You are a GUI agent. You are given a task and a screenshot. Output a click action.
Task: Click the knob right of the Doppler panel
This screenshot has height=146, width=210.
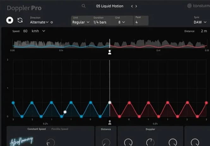195,143
